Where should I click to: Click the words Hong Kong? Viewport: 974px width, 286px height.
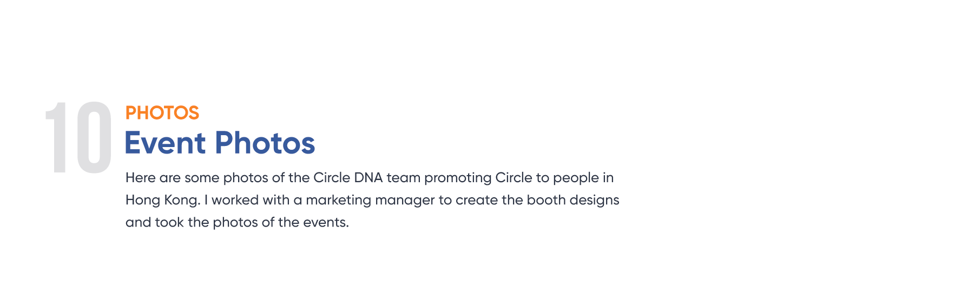point(162,201)
